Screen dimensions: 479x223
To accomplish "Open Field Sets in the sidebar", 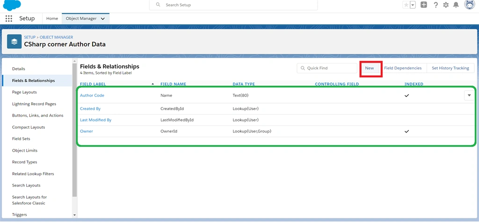I will pyautogui.click(x=21, y=139).
